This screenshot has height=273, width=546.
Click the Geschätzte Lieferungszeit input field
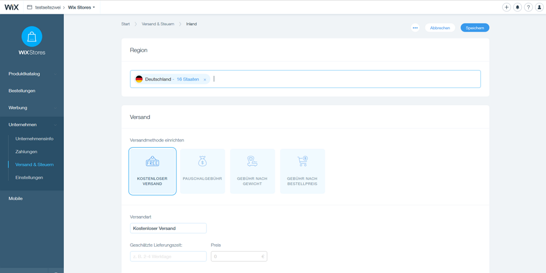coord(168,256)
